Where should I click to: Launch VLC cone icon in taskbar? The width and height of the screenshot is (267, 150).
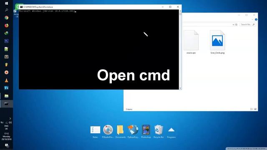[7, 80]
